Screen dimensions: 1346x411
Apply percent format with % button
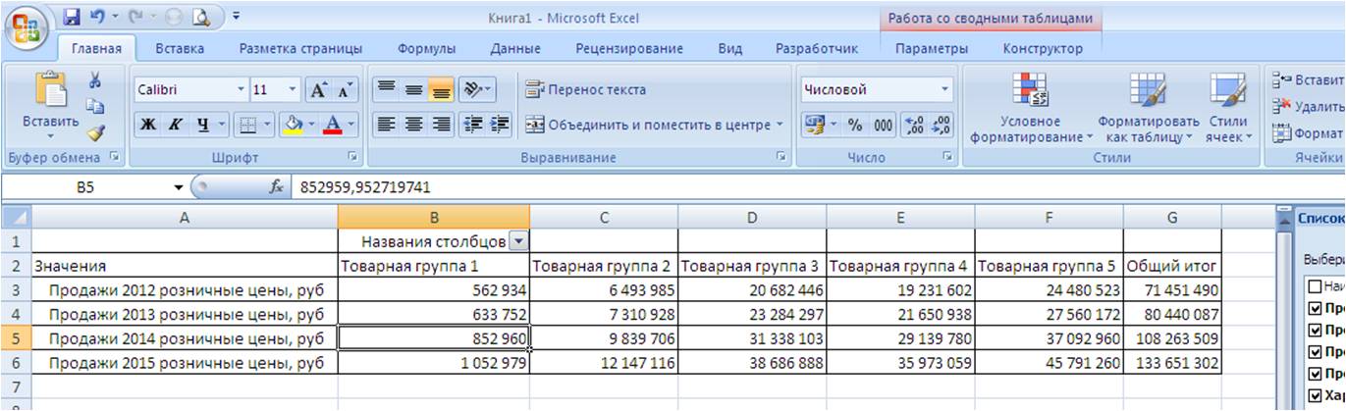pos(854,125)
